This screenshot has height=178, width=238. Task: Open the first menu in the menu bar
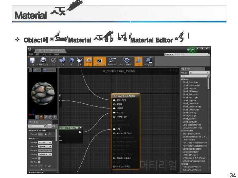[31, 54]
